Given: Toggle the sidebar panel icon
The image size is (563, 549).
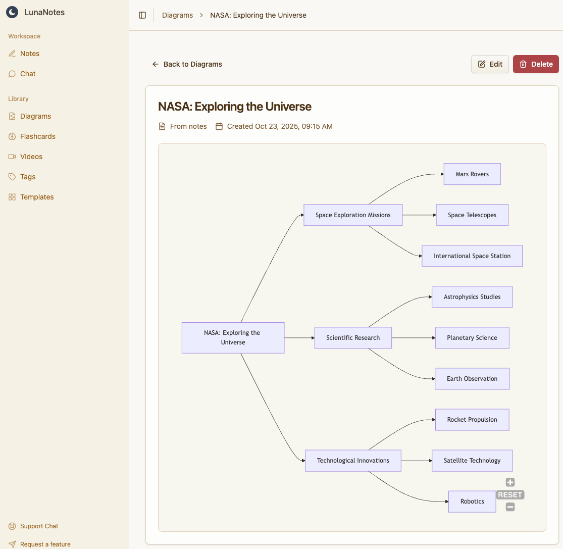Looking at the screenshot, I should (x=142, y=15).
